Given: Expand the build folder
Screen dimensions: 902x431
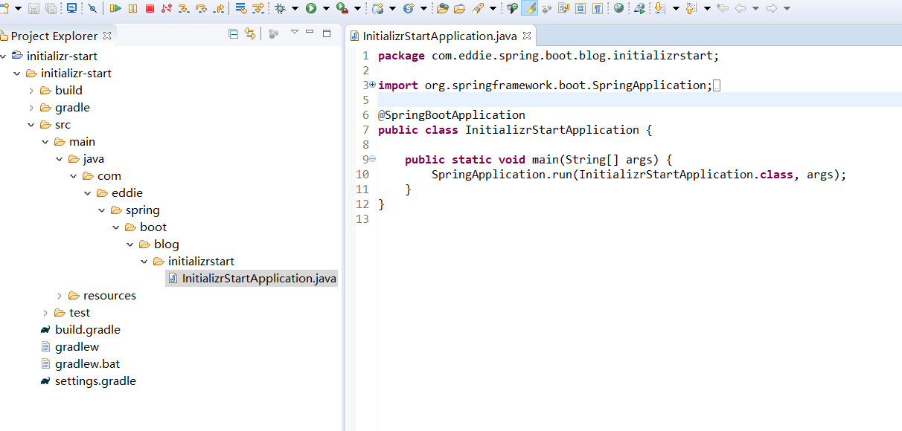Looking at the screenshot, I should coord(31,91).
